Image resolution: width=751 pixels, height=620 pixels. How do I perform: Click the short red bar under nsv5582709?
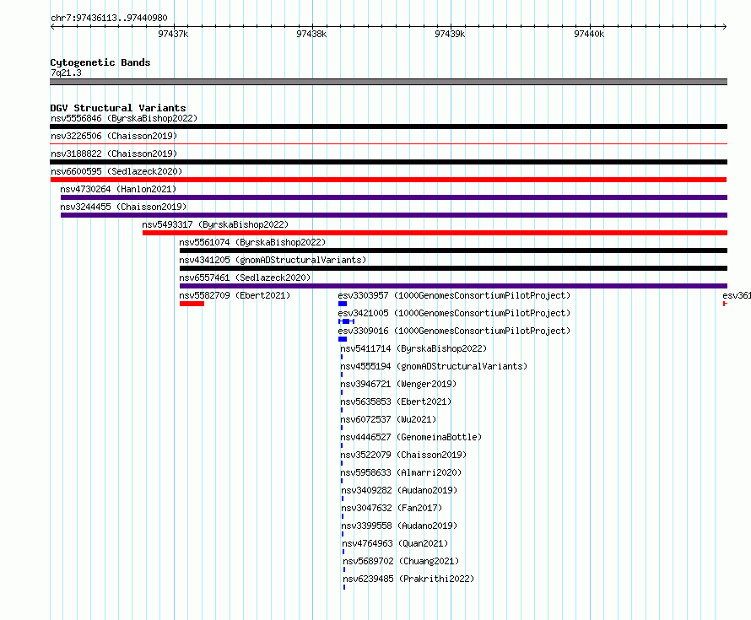click(192, 304)
